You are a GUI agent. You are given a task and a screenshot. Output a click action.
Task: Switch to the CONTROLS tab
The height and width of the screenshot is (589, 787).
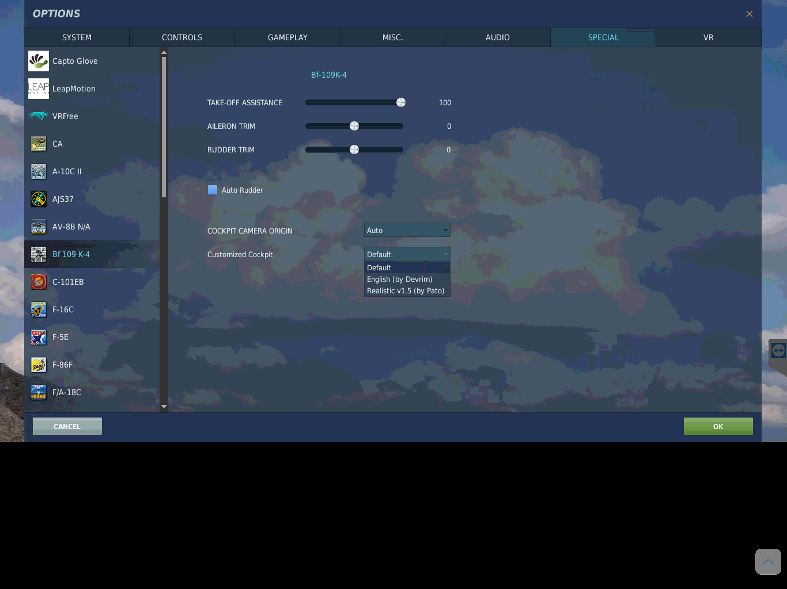182,38
